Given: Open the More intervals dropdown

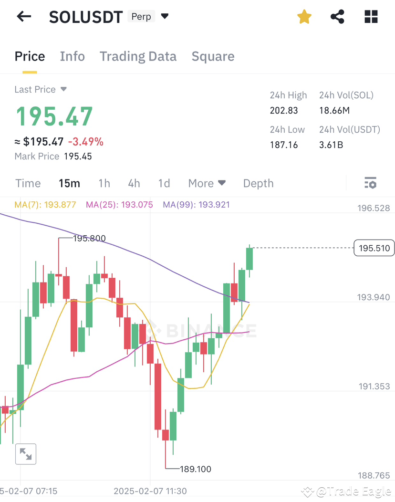Looking at the screenshot, I should [x=207, y=183].
